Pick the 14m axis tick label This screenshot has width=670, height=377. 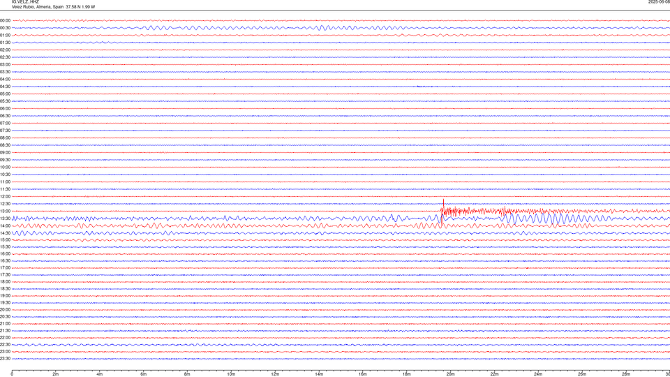(319, 374)
